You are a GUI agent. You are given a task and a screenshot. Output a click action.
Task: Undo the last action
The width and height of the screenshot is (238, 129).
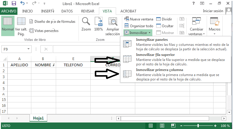pyautogui.click(x=22, y=3)
